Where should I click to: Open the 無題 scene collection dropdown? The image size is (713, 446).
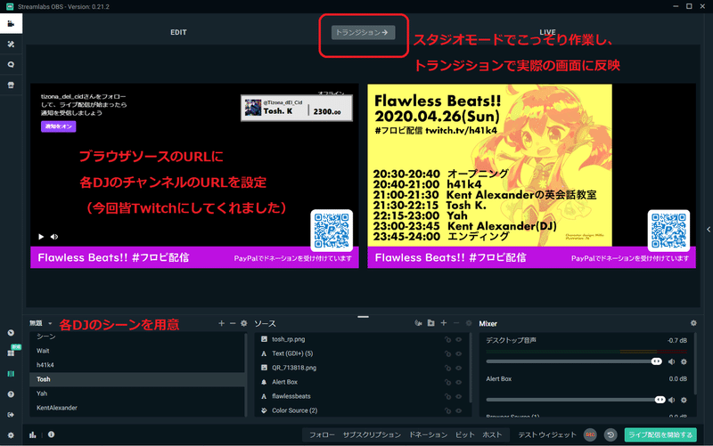[x=41, y=323]
